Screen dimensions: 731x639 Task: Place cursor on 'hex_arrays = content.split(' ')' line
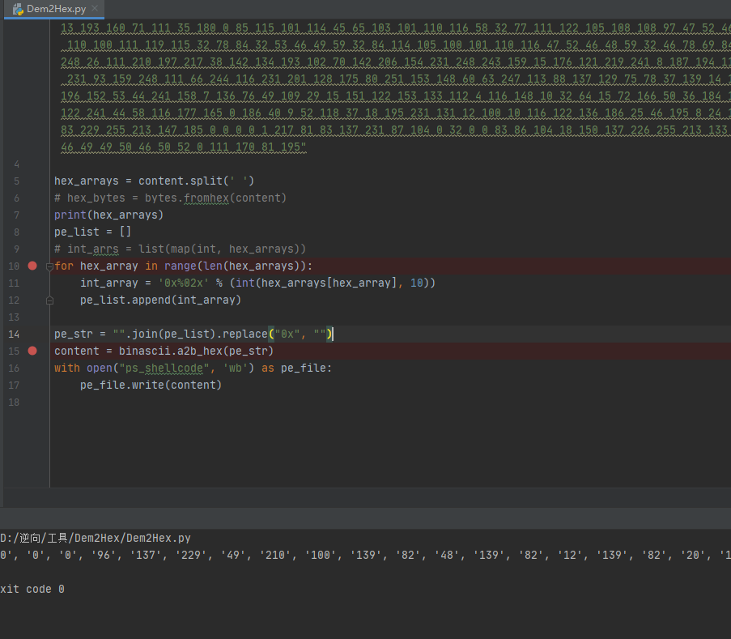click(154, 181)
